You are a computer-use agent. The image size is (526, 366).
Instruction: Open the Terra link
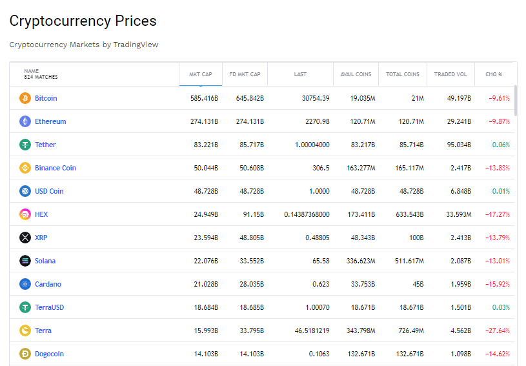coord(43,330)
